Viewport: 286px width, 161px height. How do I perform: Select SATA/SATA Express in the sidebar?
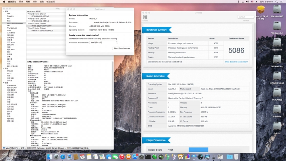pyautogui.click(x=15, y=23)
